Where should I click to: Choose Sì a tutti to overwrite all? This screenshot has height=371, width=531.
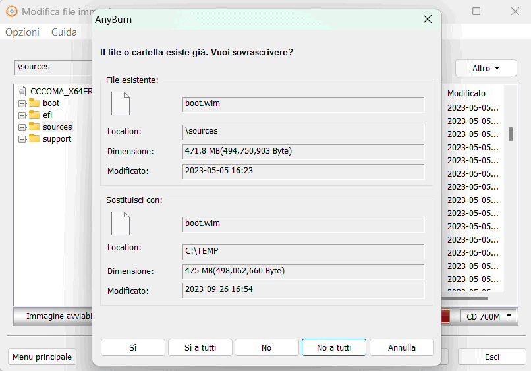pos(200,347)
